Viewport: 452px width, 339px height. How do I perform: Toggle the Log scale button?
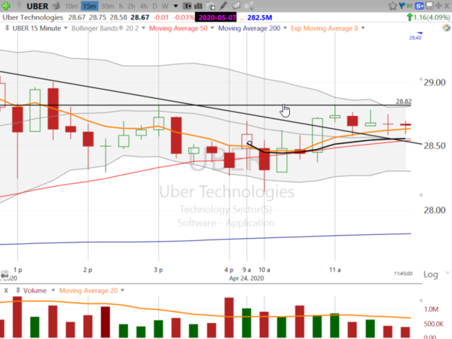[430, 274]
